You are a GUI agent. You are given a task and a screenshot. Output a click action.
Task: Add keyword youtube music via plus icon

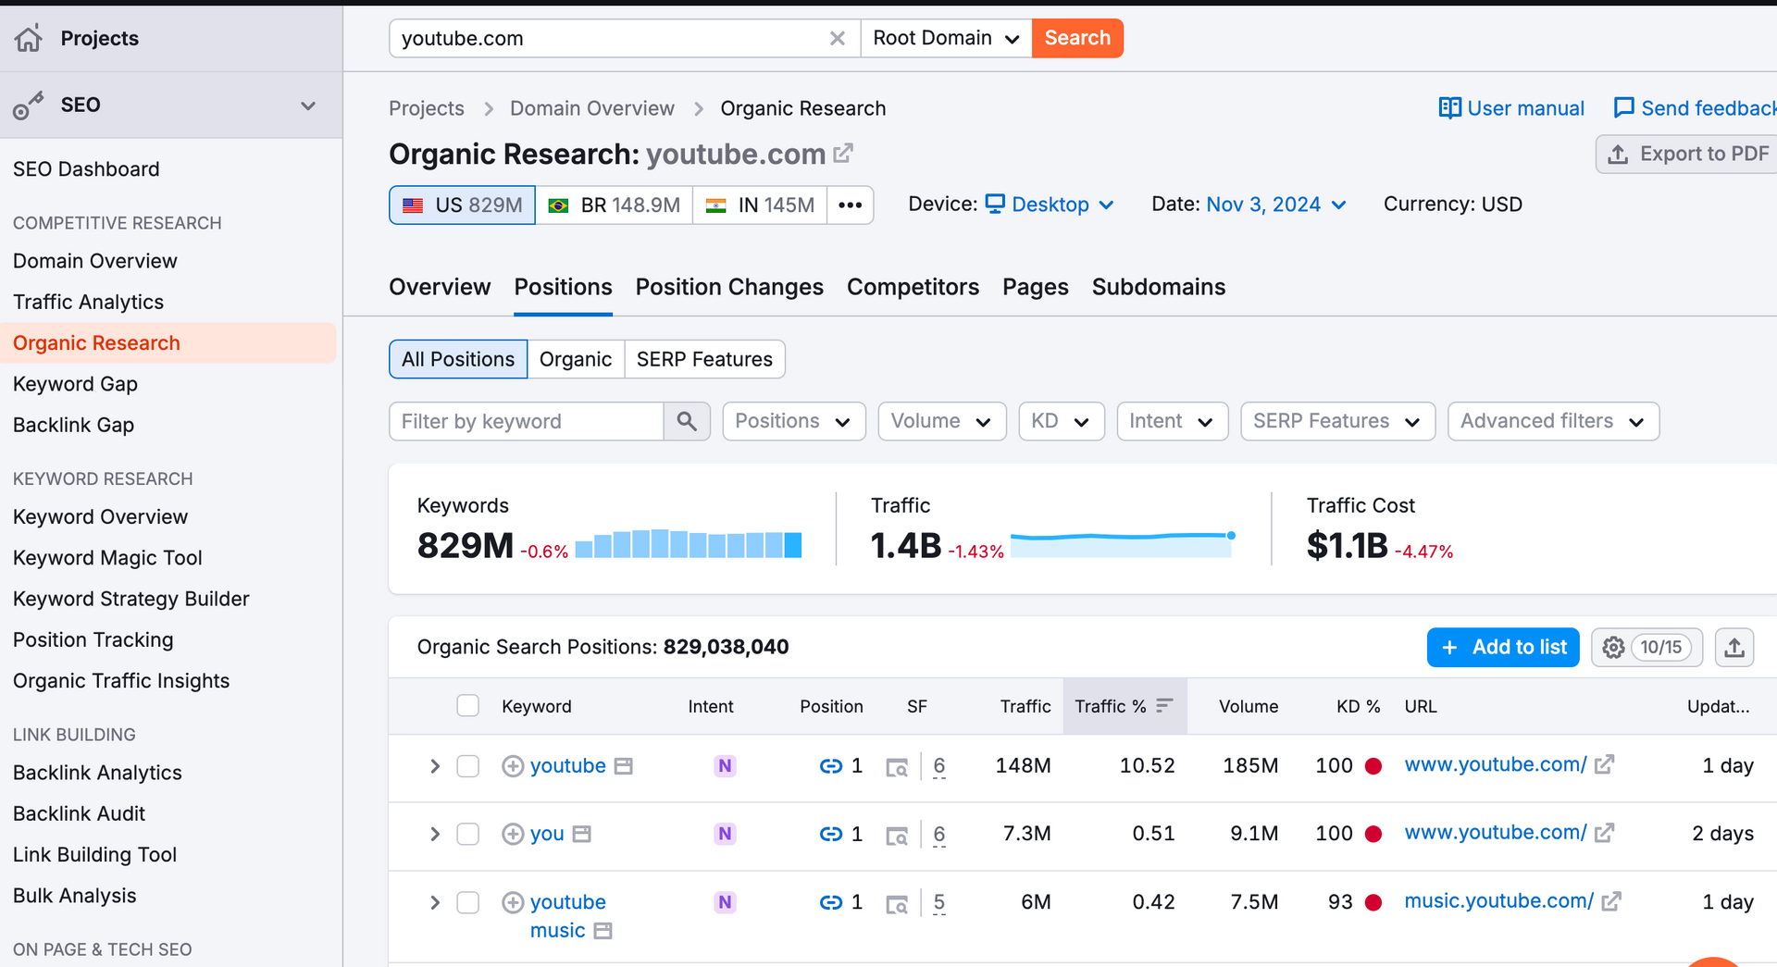click(x=513, y=902)
